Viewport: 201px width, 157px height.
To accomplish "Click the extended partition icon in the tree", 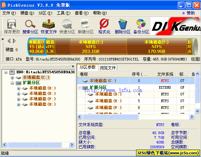I will tap(18, 83).
